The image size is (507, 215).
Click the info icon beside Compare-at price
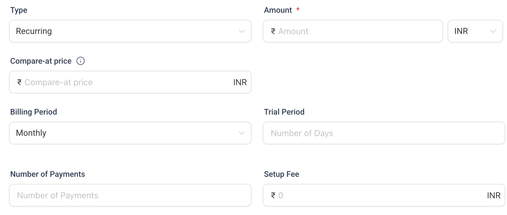point(80,61)
